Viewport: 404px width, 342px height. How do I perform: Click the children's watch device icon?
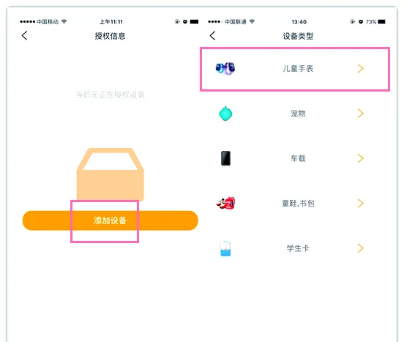[x=225, y=69]
